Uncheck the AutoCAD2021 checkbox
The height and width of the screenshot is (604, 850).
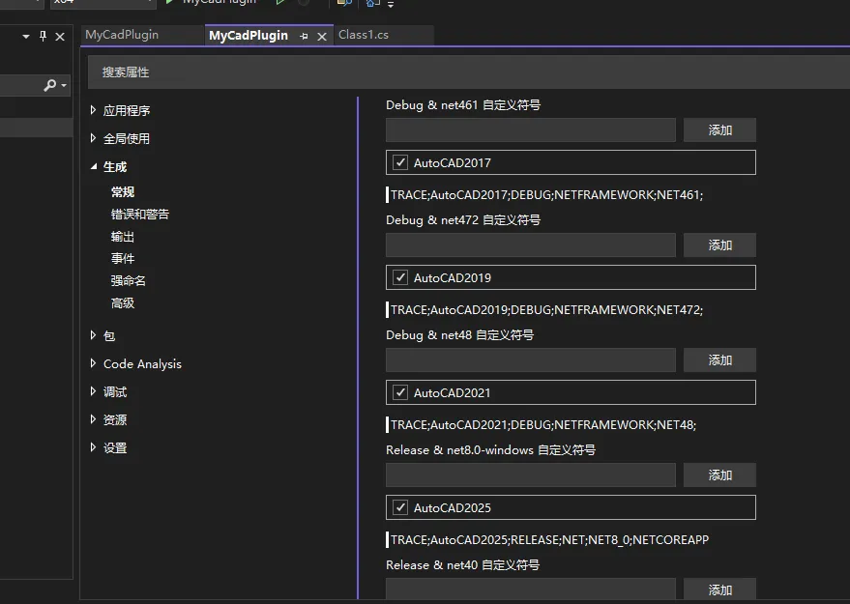pyautogui.click(x=400, y=392)
